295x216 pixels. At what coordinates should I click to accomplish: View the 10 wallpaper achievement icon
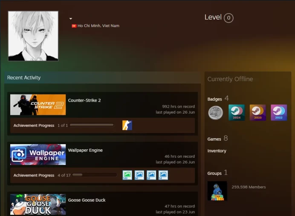(x=163, y=175)
